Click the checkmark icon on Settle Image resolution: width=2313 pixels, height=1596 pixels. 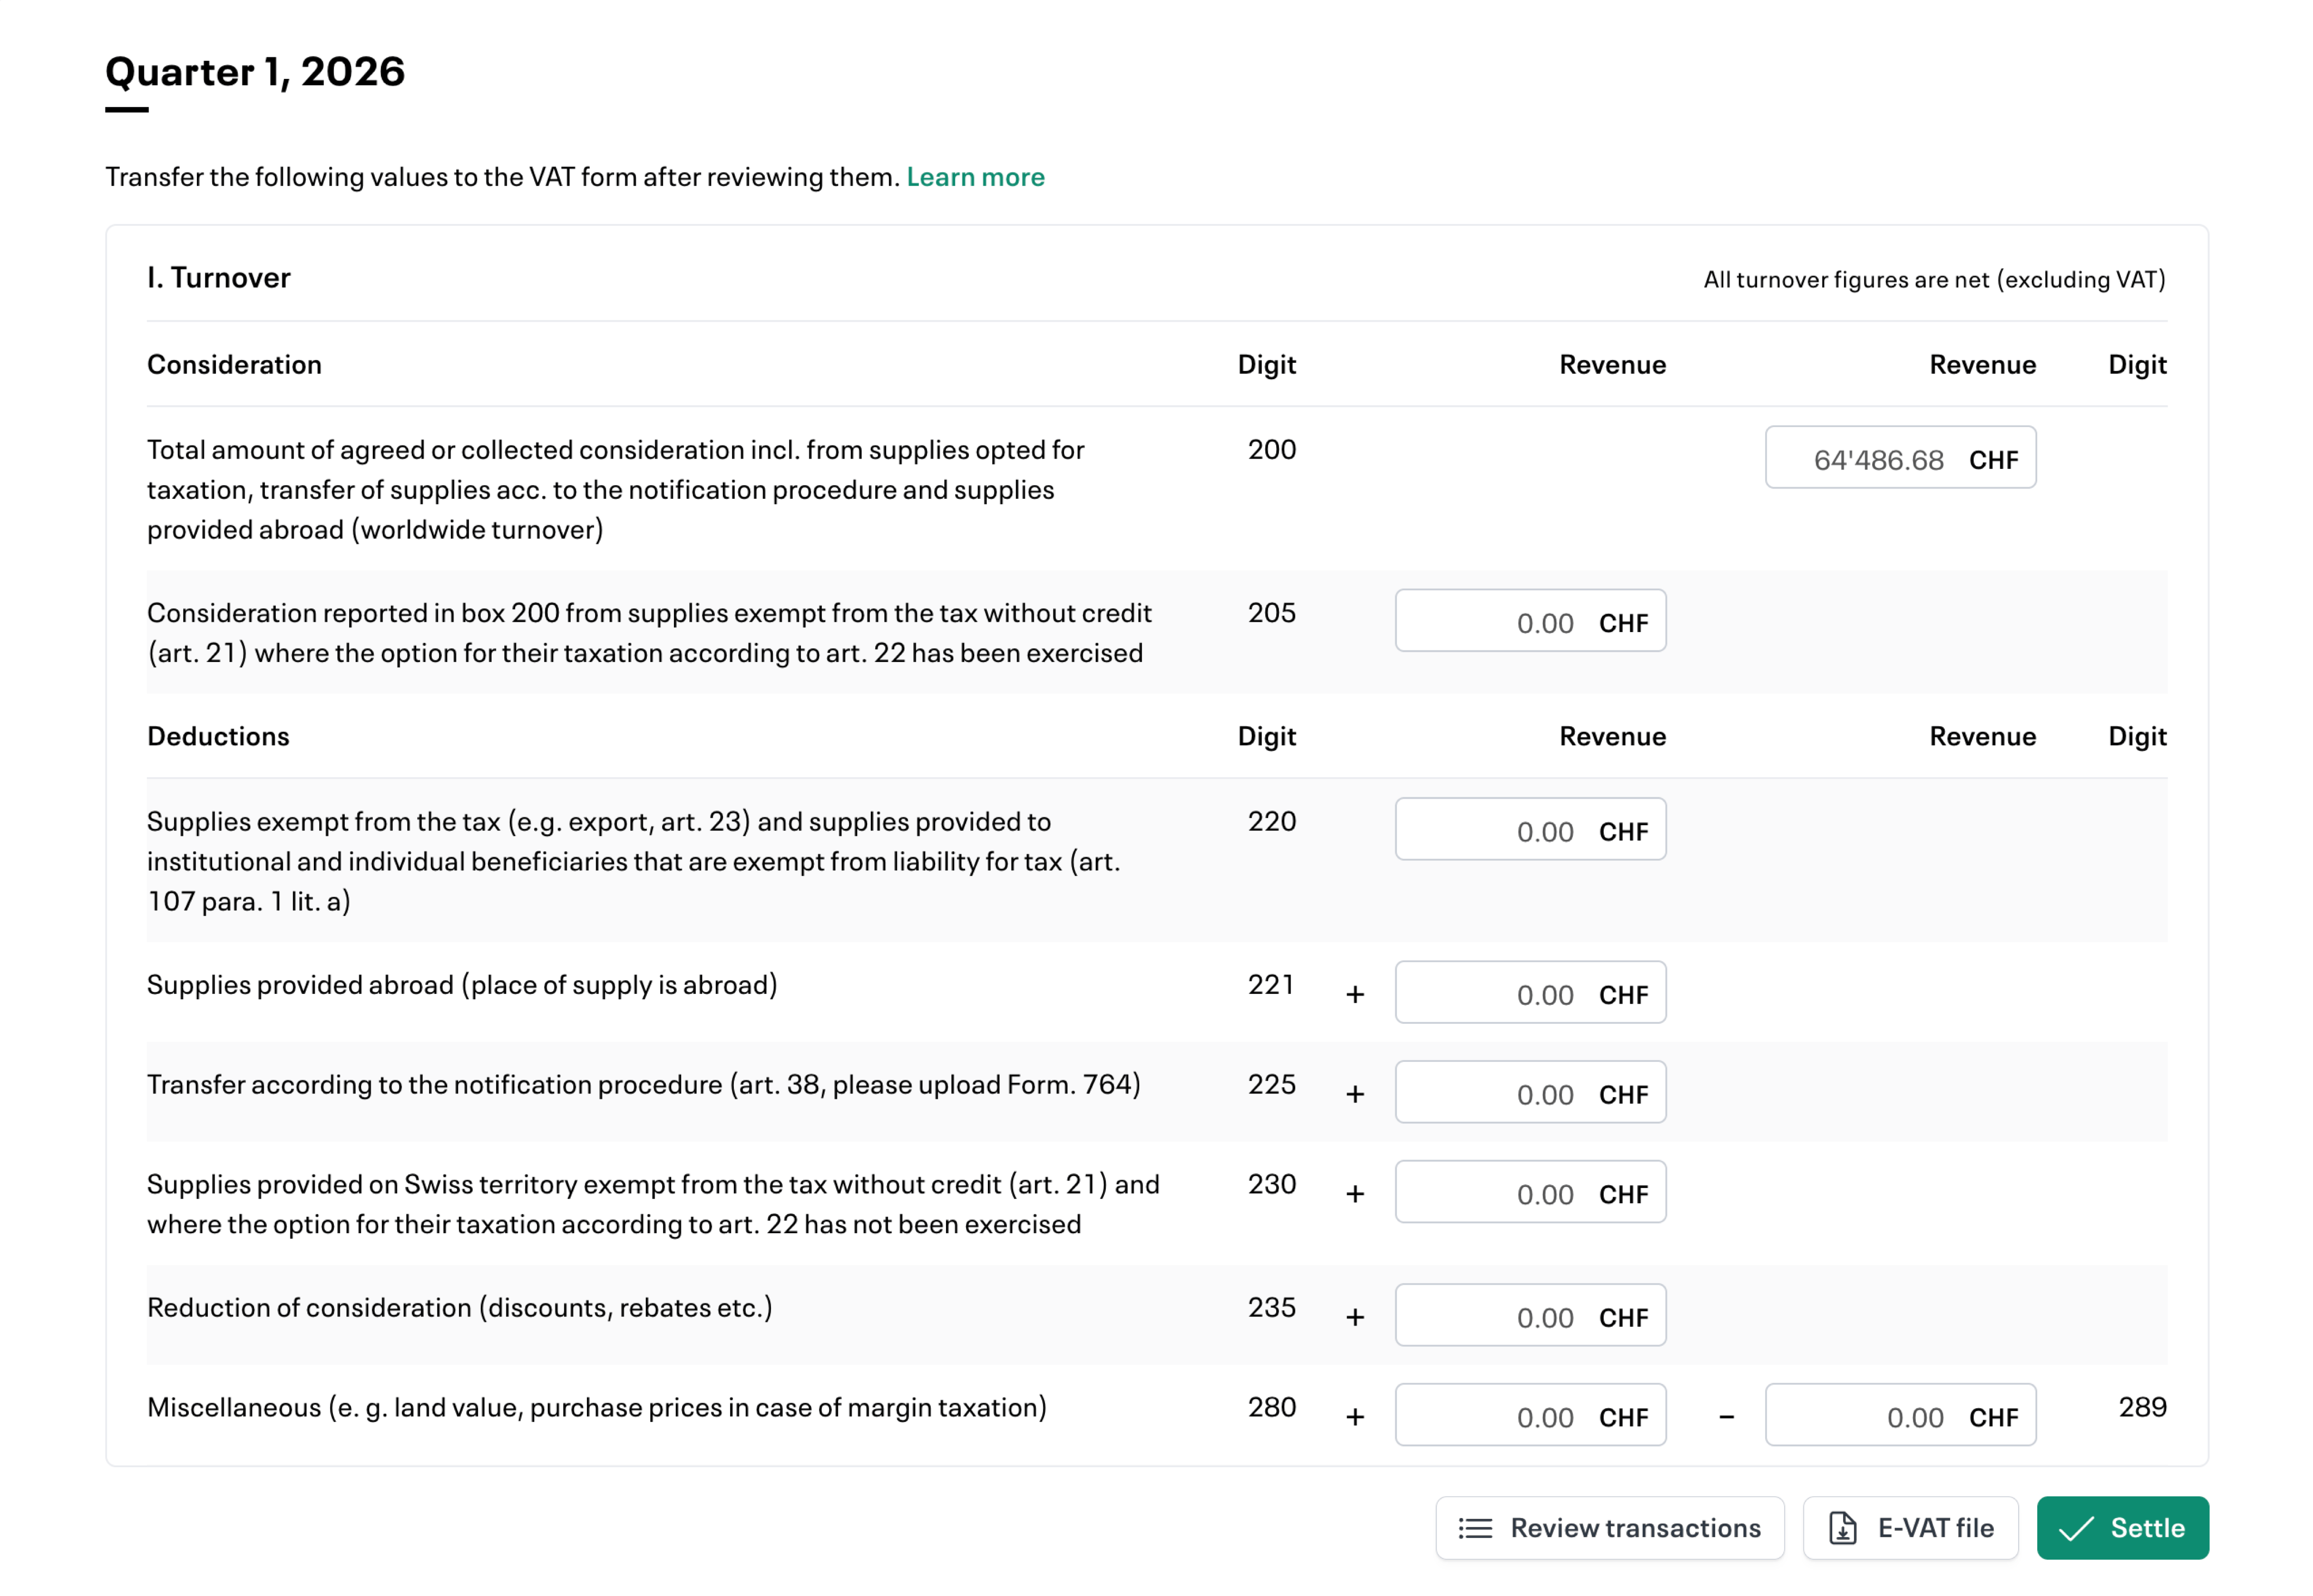[2076, 1528]
